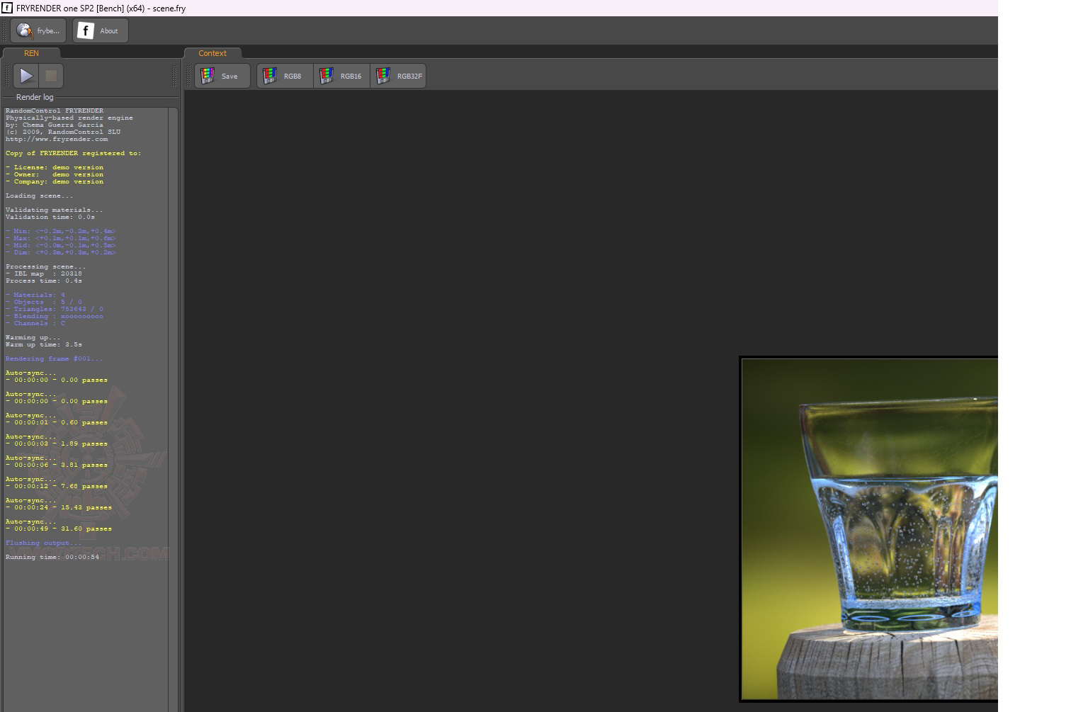The image size is (1088, 712).
Task: Open the About dialog
Action: 100,30
